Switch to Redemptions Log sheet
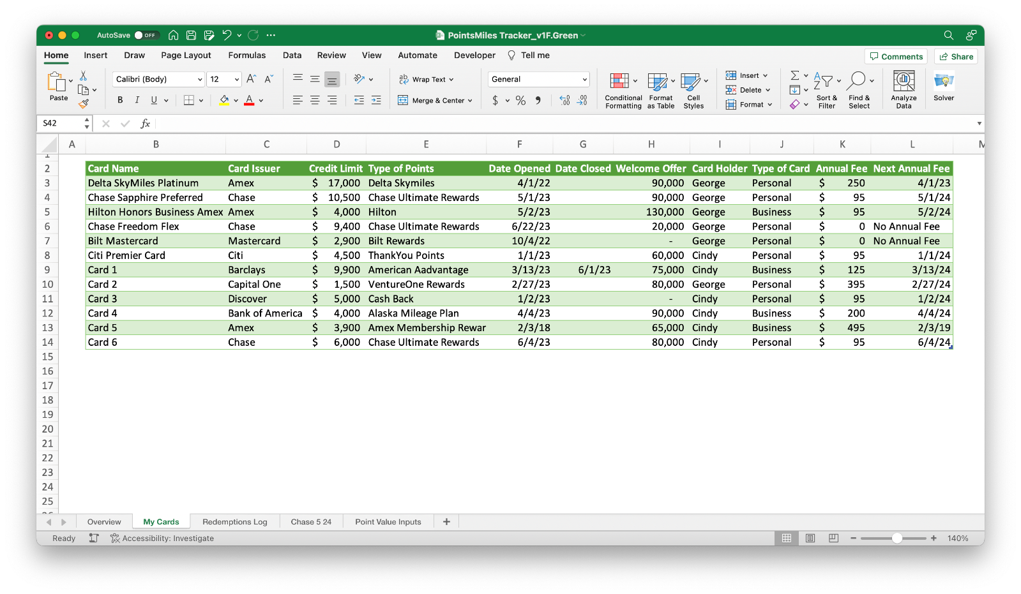The height and width of the screenshot is (594, 1021). (235, 522)
